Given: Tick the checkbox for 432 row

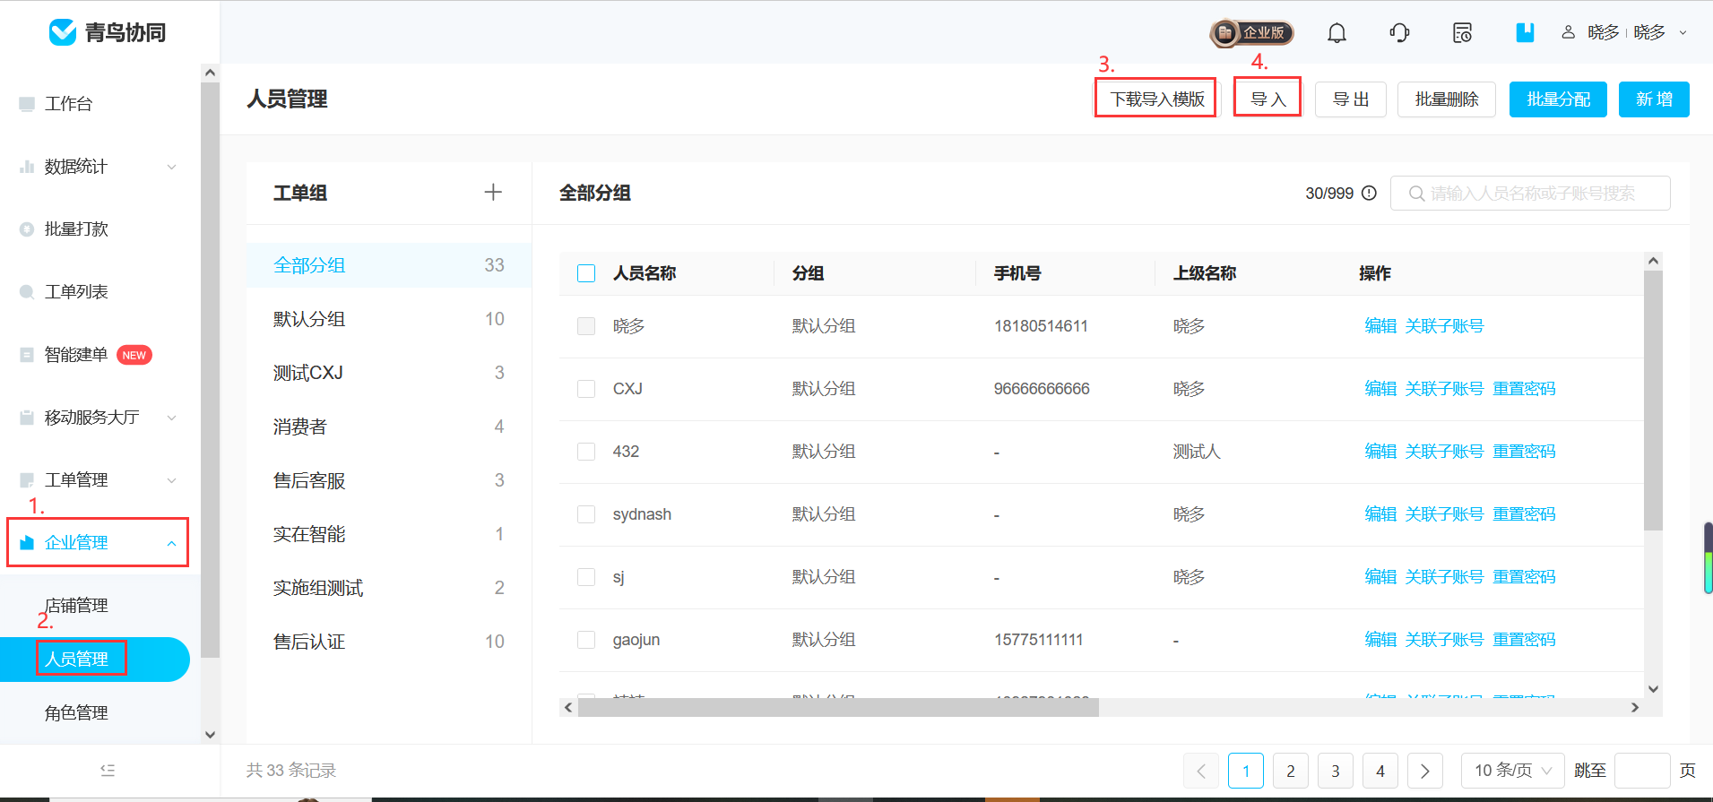Looking at the screenshot, I should [586, 452].
